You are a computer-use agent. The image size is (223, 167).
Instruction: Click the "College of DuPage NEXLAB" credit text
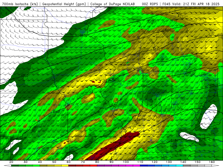[x=113, y=4]
